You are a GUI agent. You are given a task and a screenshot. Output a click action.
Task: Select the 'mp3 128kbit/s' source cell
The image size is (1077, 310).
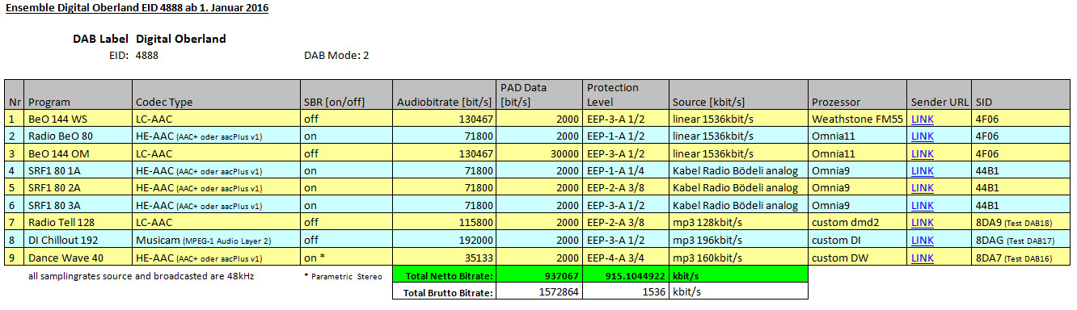739,222
